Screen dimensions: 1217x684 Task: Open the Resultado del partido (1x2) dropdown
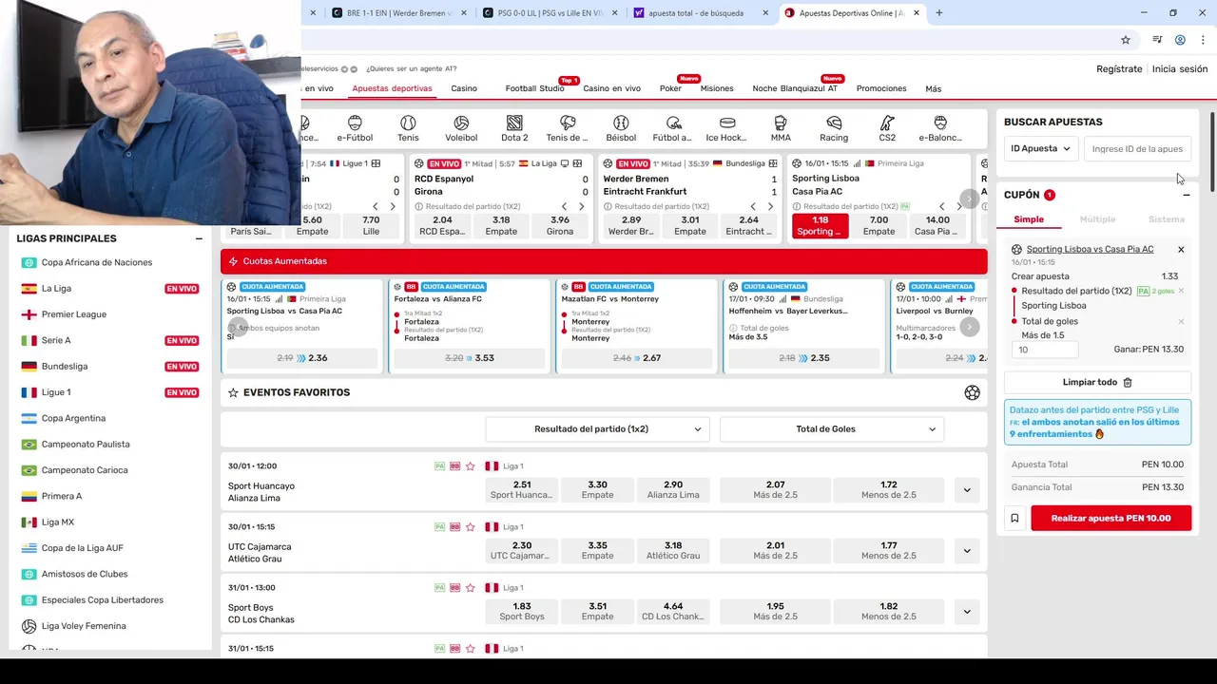pyautogui.click(x=598, y=429)
